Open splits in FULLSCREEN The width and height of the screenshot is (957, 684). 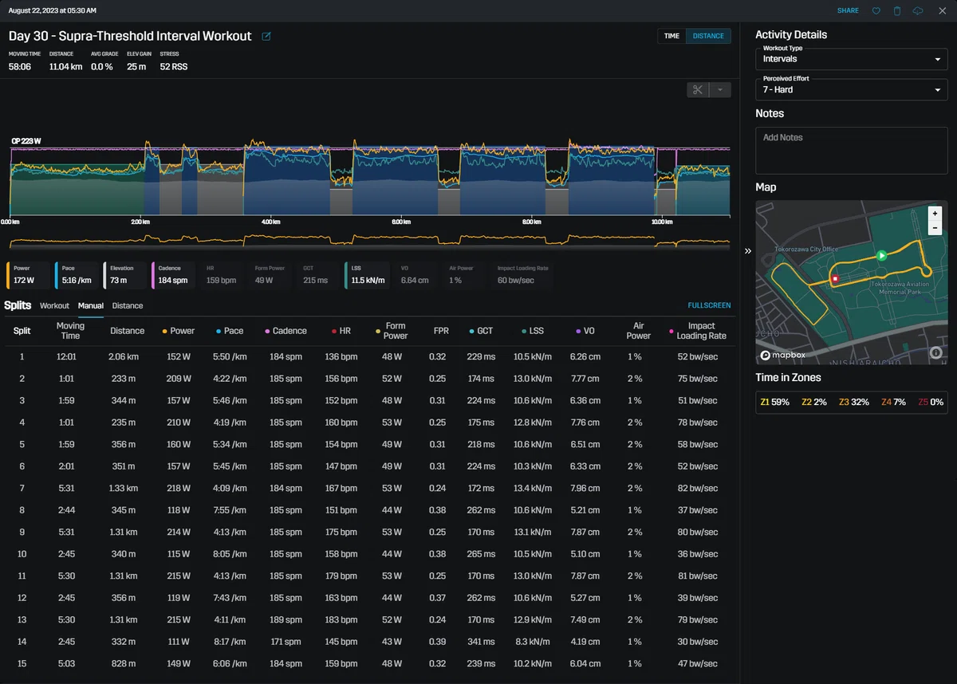click(709, 305)
